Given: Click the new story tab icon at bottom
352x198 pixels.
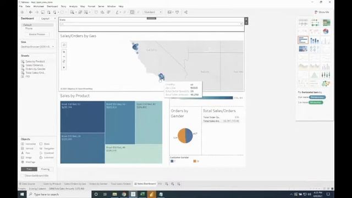Looking at the screenshot, I should click(x=178, y=184).
